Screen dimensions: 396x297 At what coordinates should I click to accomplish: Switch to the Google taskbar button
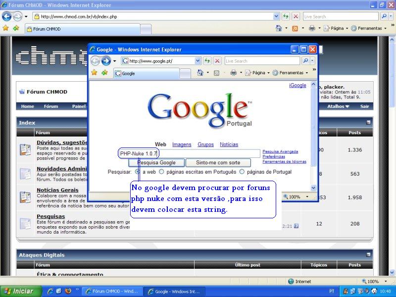(x=175, y=291)
